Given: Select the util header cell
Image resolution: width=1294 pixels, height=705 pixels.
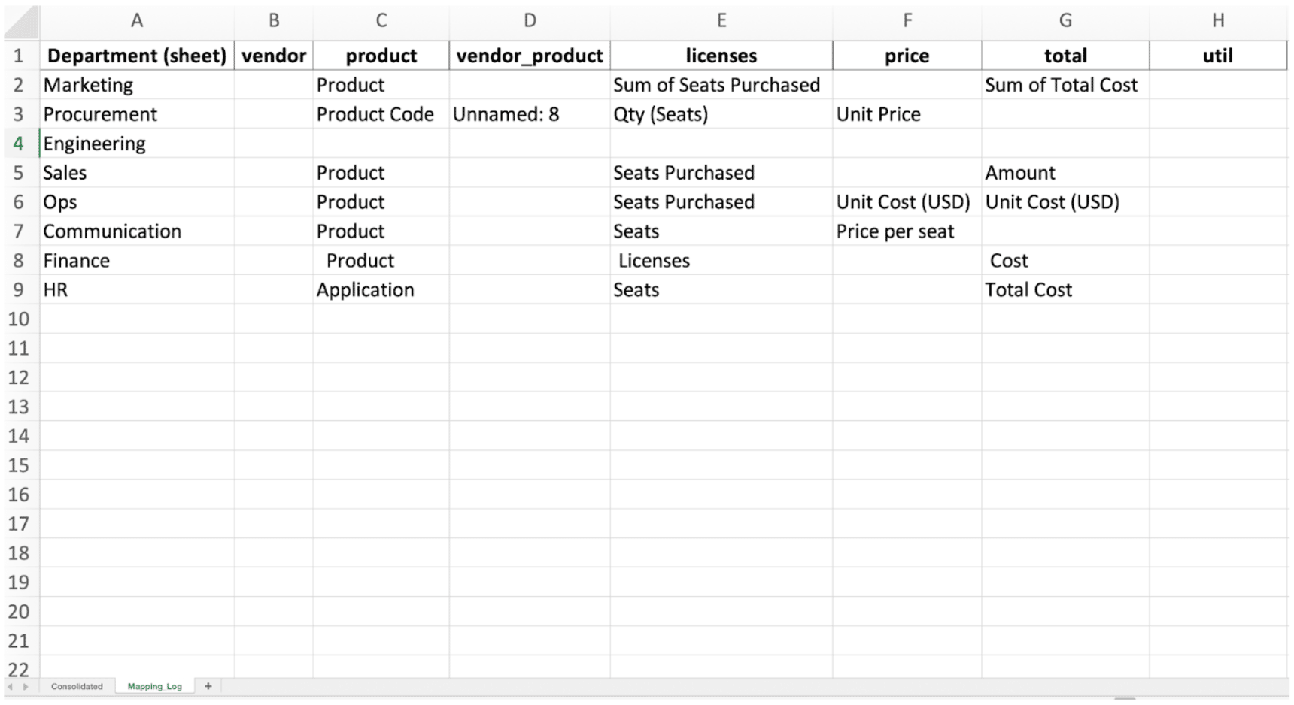Looking at the screenshot, I should pyautogui.click(x=1217, y=56).
